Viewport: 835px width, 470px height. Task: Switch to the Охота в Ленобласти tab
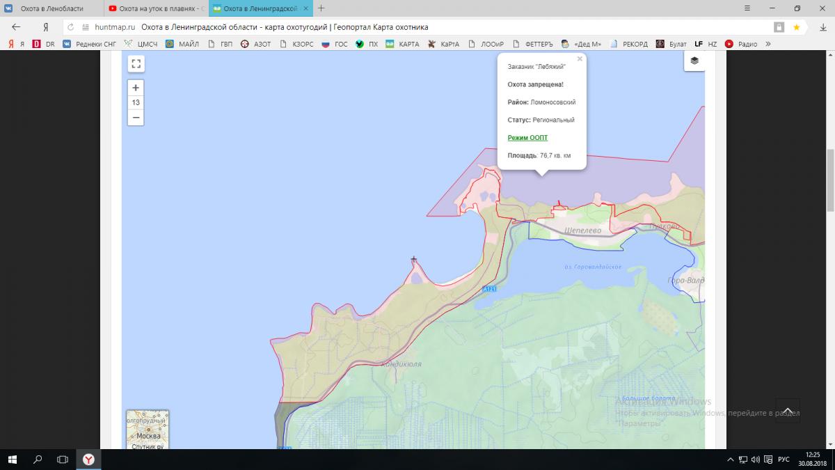[x=52, y=8]
